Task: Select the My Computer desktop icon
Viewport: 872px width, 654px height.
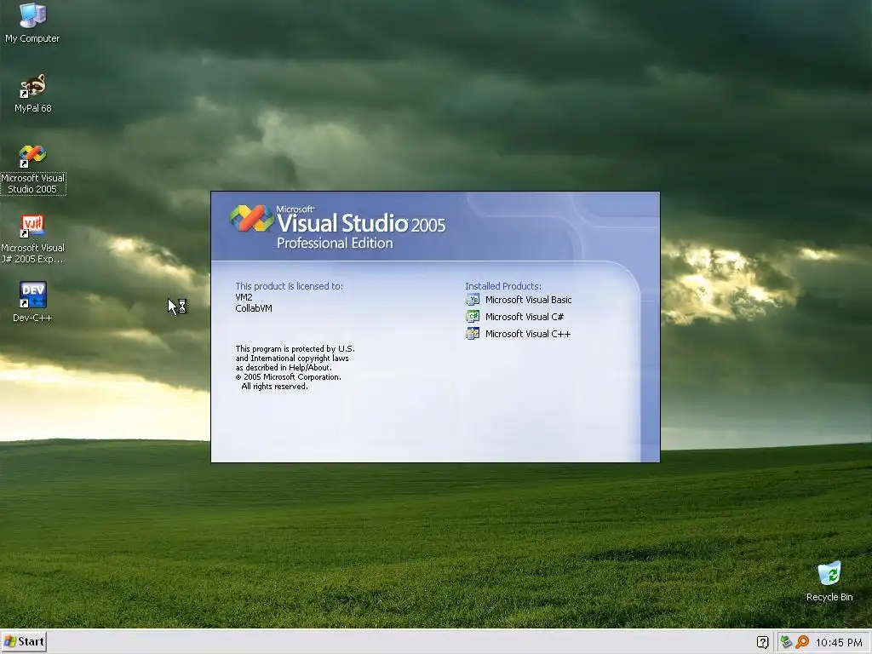Action: pyautogui.click(x=32, y=22)
